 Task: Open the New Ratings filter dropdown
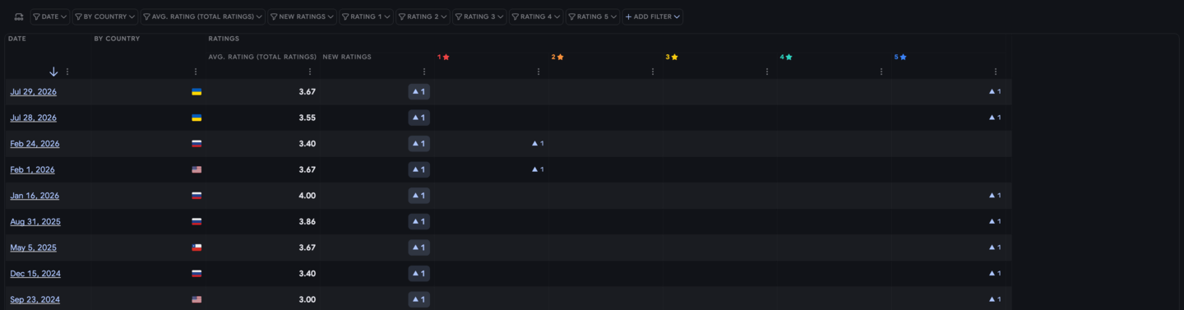point(302,16)
